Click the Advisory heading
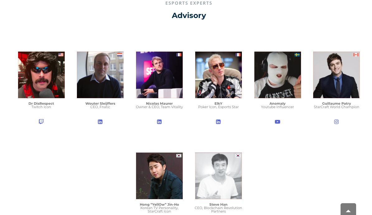The height and width of the screenshot is (215, 372). [189, 16]
